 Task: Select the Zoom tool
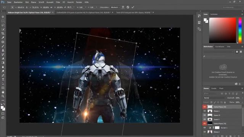tap(3, 96)
